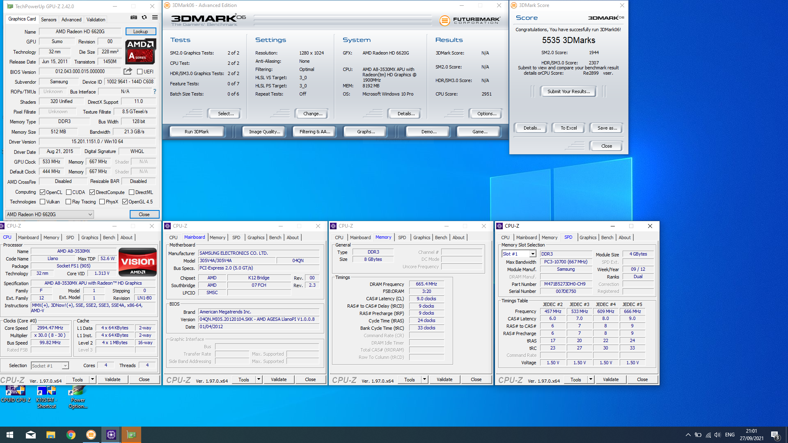
Task: Toggle the CUDA checkbox
Action: click(x=69, y=192)
